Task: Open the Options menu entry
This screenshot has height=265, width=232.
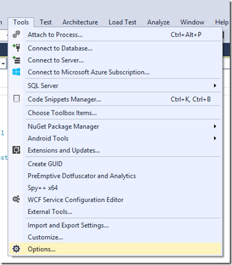Action: click(115, 249)
